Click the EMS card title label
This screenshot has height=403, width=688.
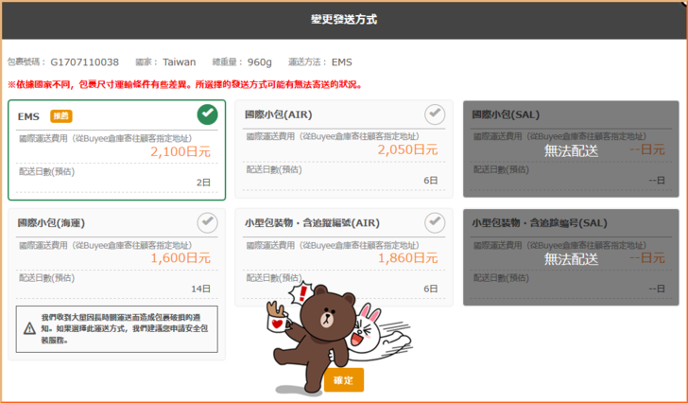[x=28, y=116]
